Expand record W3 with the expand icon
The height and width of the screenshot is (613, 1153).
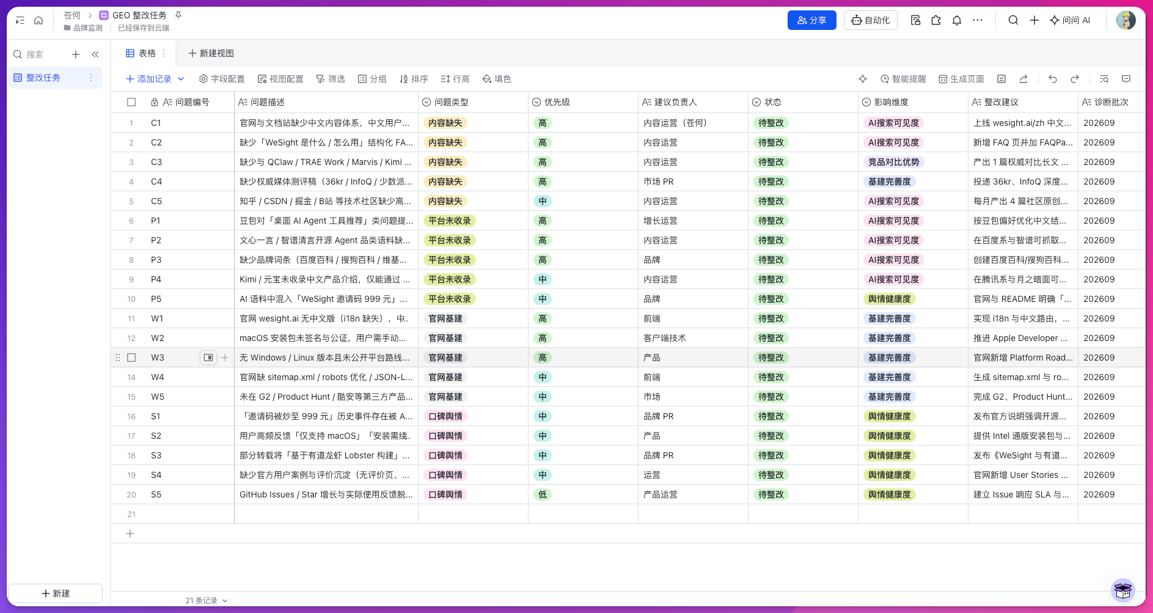(208, 358)
